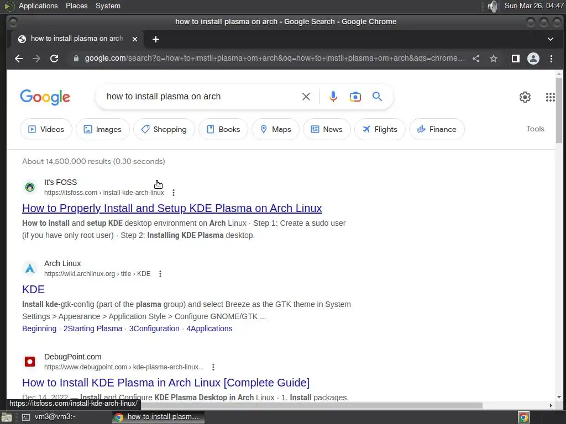The image size is (566, 424).
Task: Open Flights filter chip
Action: 380,129
